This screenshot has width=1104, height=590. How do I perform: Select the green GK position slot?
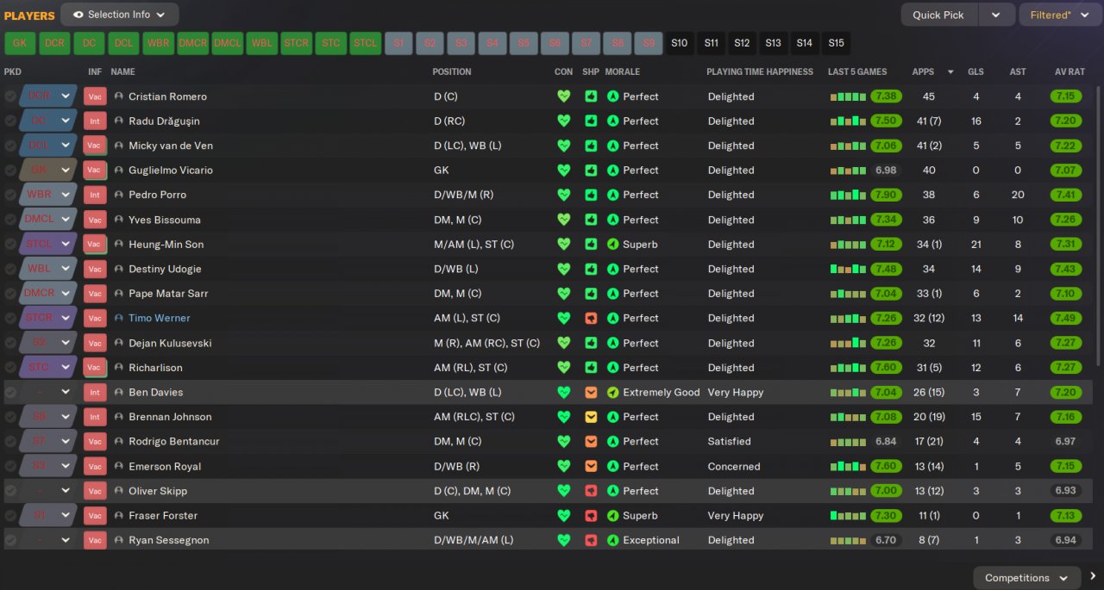19,43
